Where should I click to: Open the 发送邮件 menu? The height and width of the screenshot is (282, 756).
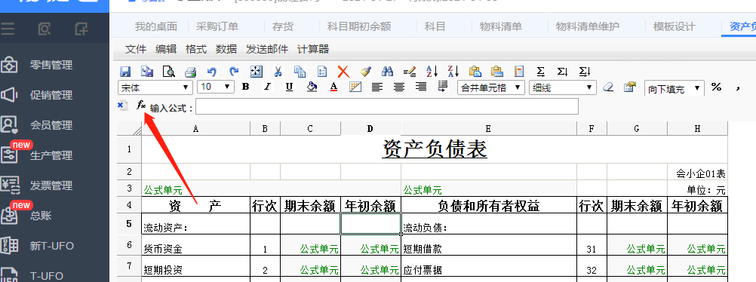coord(267,49)
